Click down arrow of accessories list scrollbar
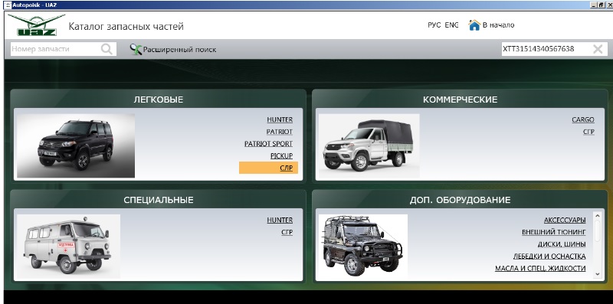 (597, 274)
